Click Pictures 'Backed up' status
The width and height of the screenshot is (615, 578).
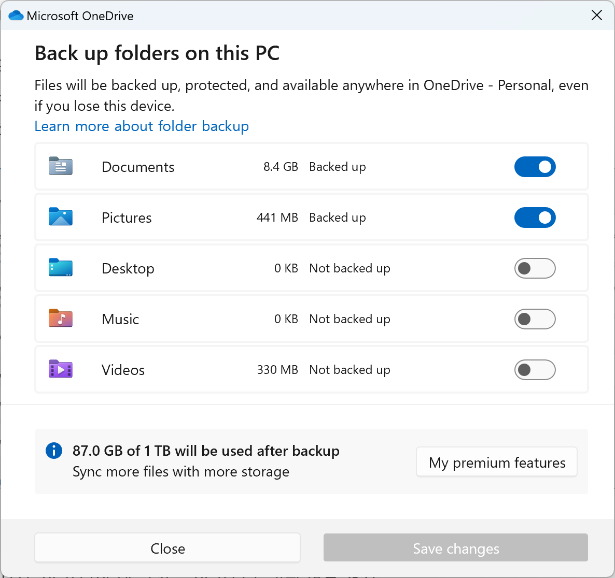click(x=337, y=218)
